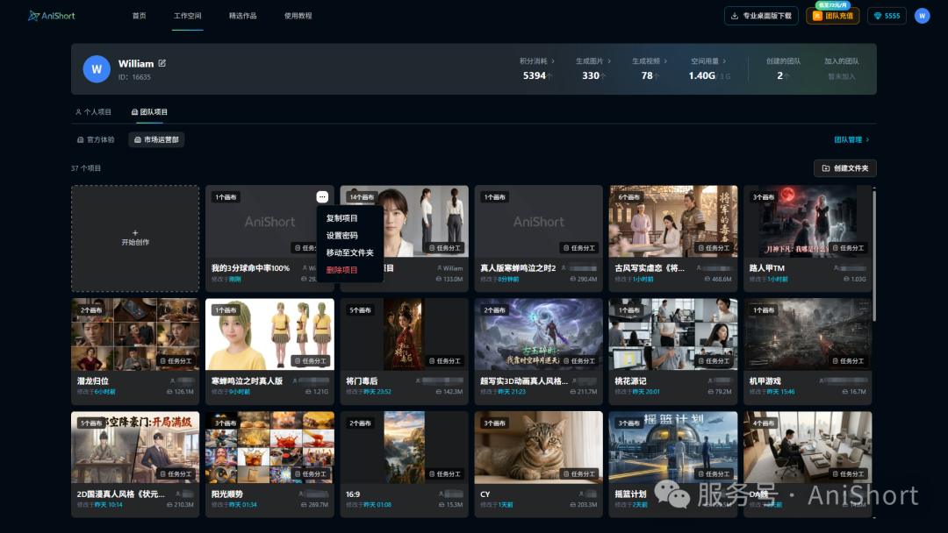Click the 开始创作 new project card
948x533 pixels.
(x=135, y=238)
